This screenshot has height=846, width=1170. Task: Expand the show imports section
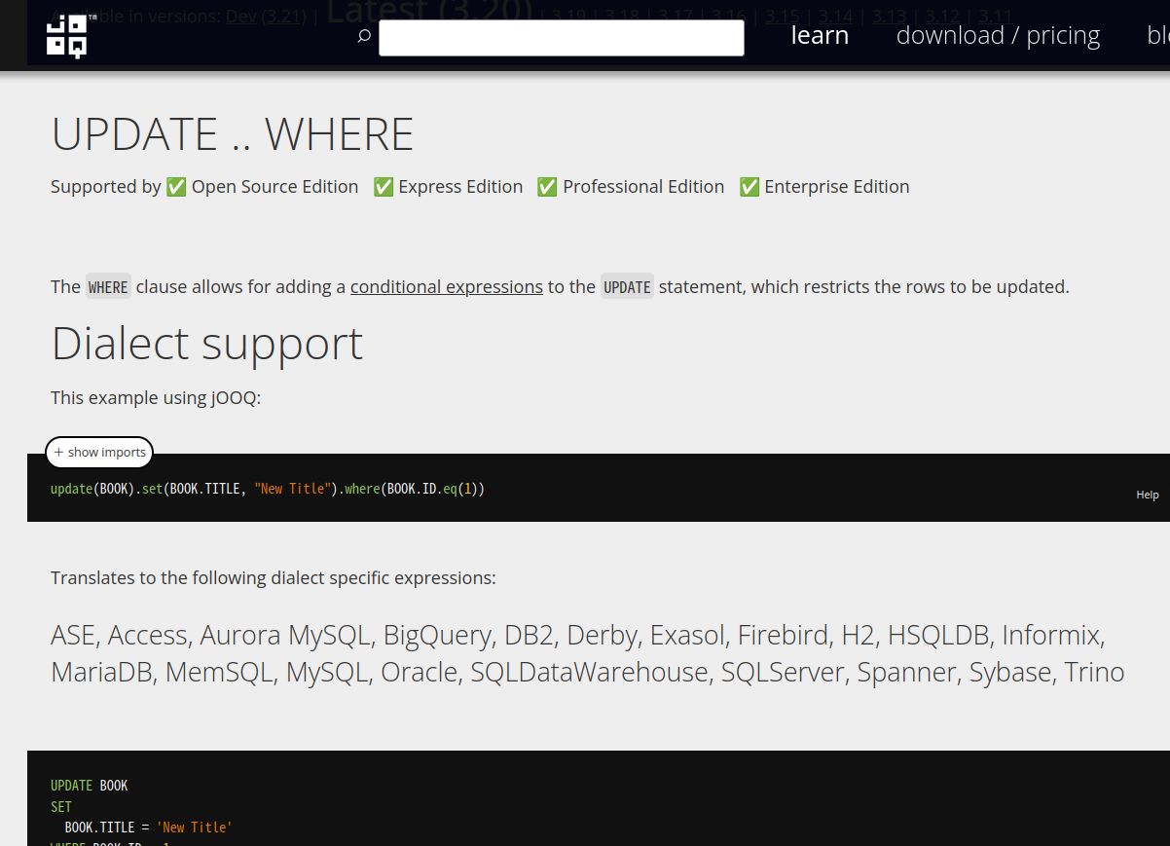click(99, 452)
